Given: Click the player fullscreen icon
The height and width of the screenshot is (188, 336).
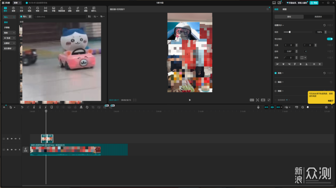Looking at the screenshot, I should click(x=269, y=100).
